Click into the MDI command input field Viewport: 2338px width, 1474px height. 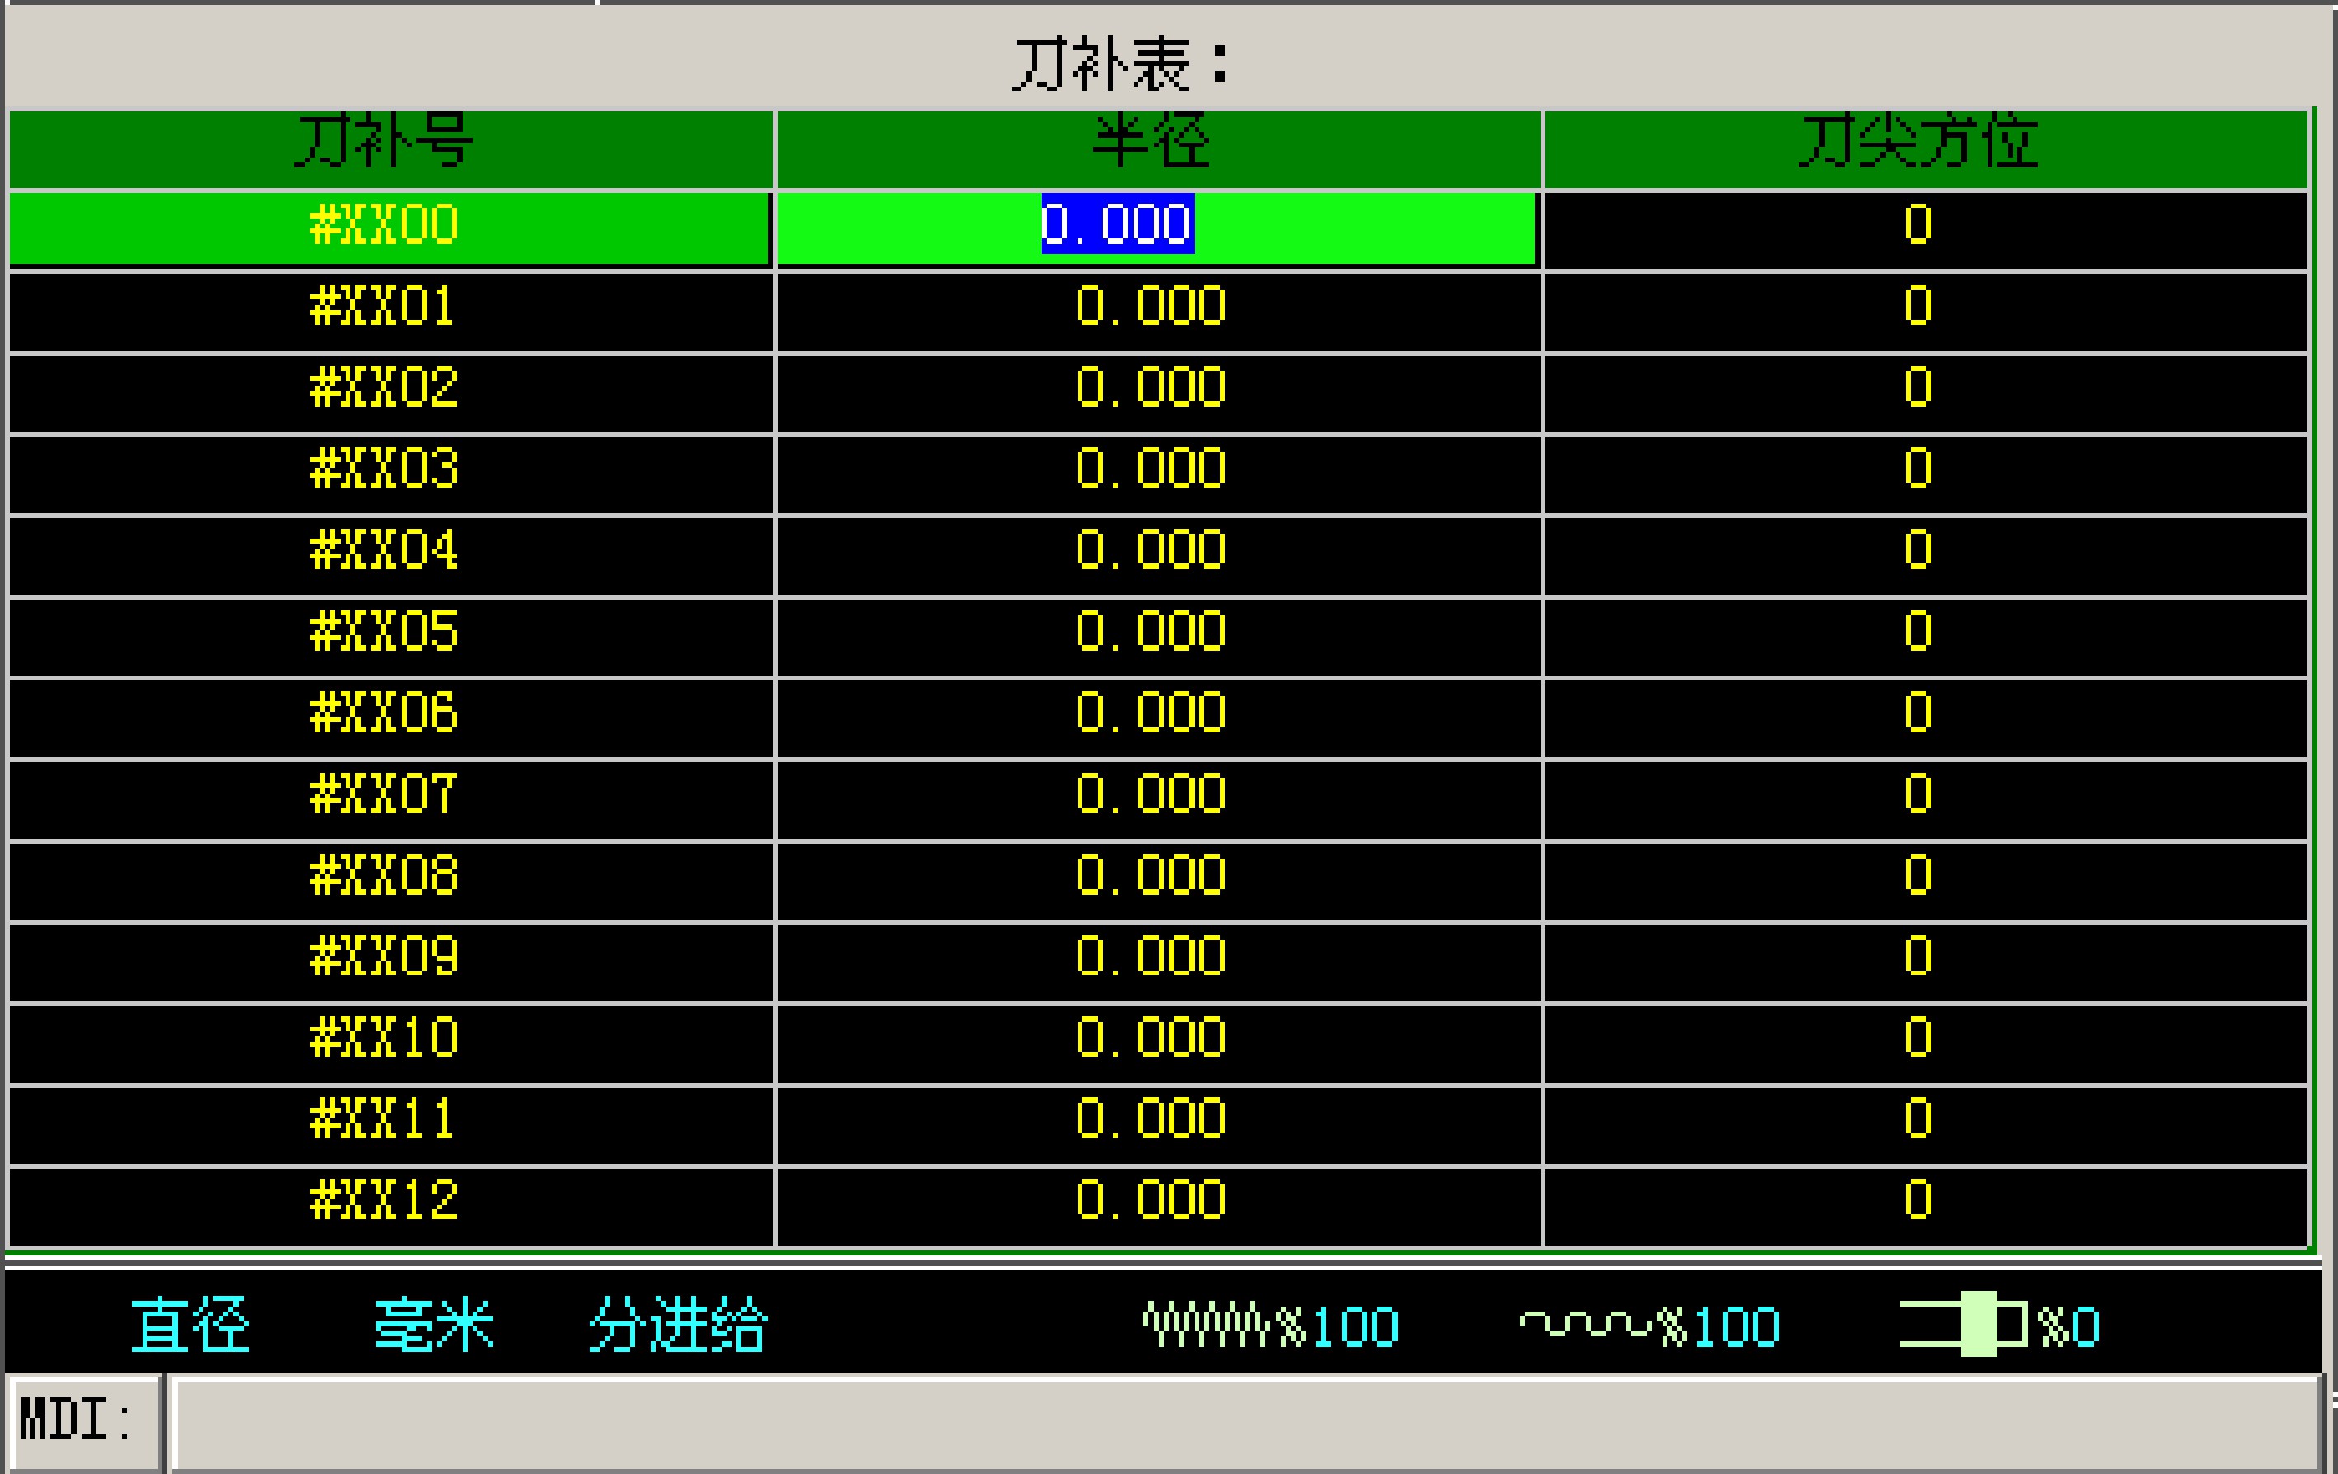coord(1247,1424)
